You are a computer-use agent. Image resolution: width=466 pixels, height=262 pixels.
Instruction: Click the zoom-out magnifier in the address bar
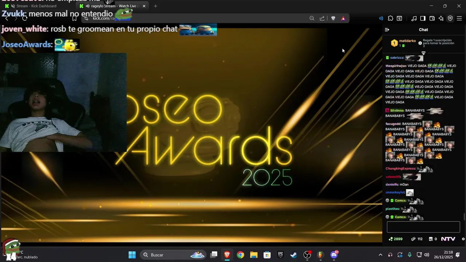point(312,18)
